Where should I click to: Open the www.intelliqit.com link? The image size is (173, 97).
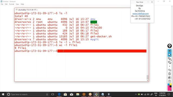coord(141,13)
